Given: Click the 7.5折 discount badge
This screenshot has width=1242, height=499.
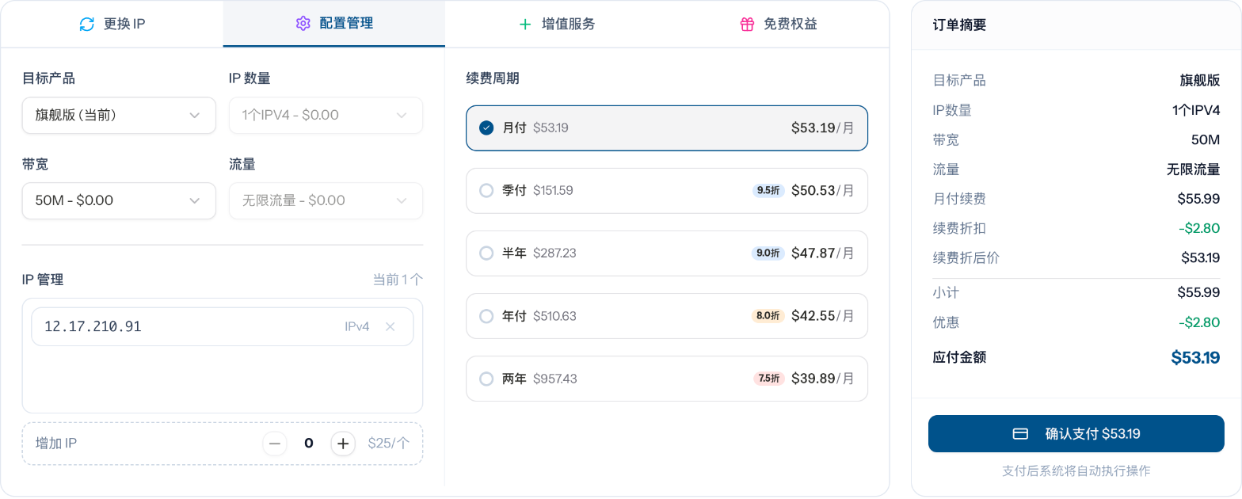Looking at the screenshot, I should pyautogui.click(x=768, y=379).
